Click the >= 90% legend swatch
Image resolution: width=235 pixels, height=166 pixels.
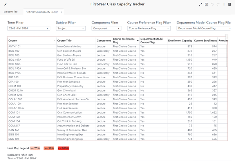(49, 148)
